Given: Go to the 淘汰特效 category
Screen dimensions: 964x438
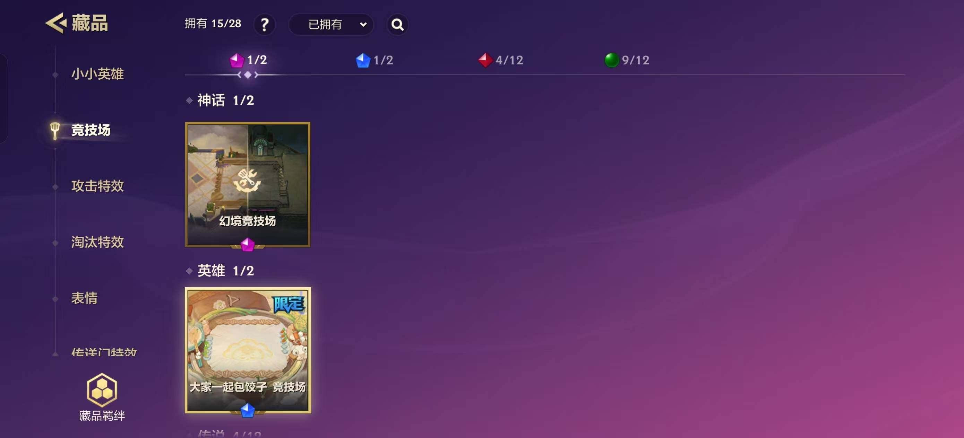Looking at the screenshot, I should [x=97, y=242].
